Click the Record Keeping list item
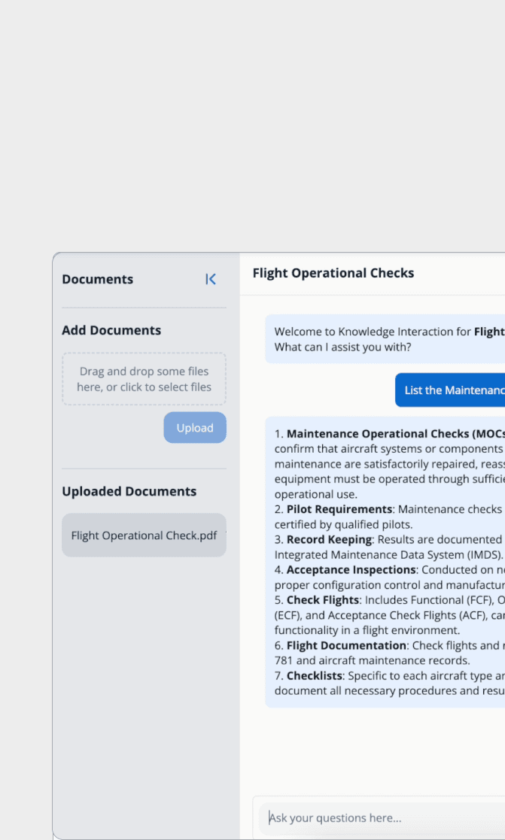Image resolution: width=505 pixels, height=840 pixels. point(329,539)
